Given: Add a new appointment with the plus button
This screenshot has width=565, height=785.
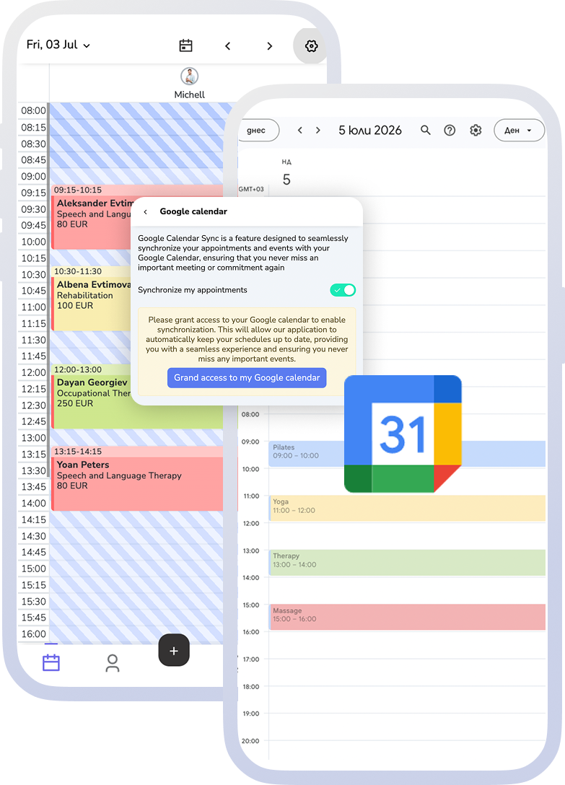Looking at the screenshot, I should [174, 650].
